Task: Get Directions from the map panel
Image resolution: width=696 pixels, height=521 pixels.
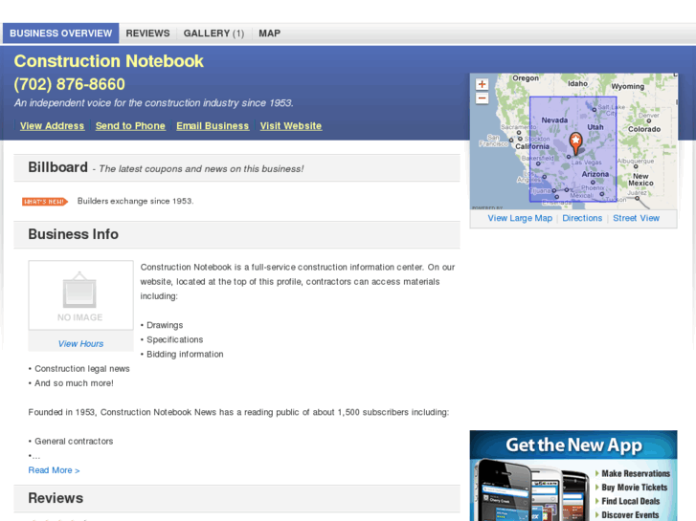Action: coord(582,218)
